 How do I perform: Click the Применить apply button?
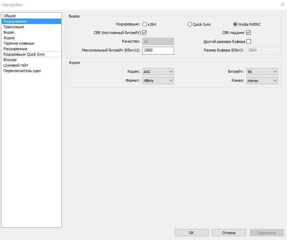(x=267, y=233)
